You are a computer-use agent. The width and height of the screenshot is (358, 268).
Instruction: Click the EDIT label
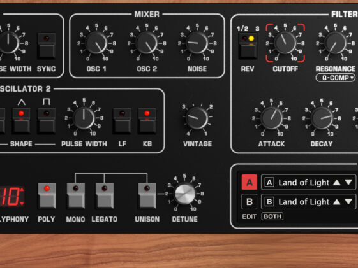click(x=250, y=216)
